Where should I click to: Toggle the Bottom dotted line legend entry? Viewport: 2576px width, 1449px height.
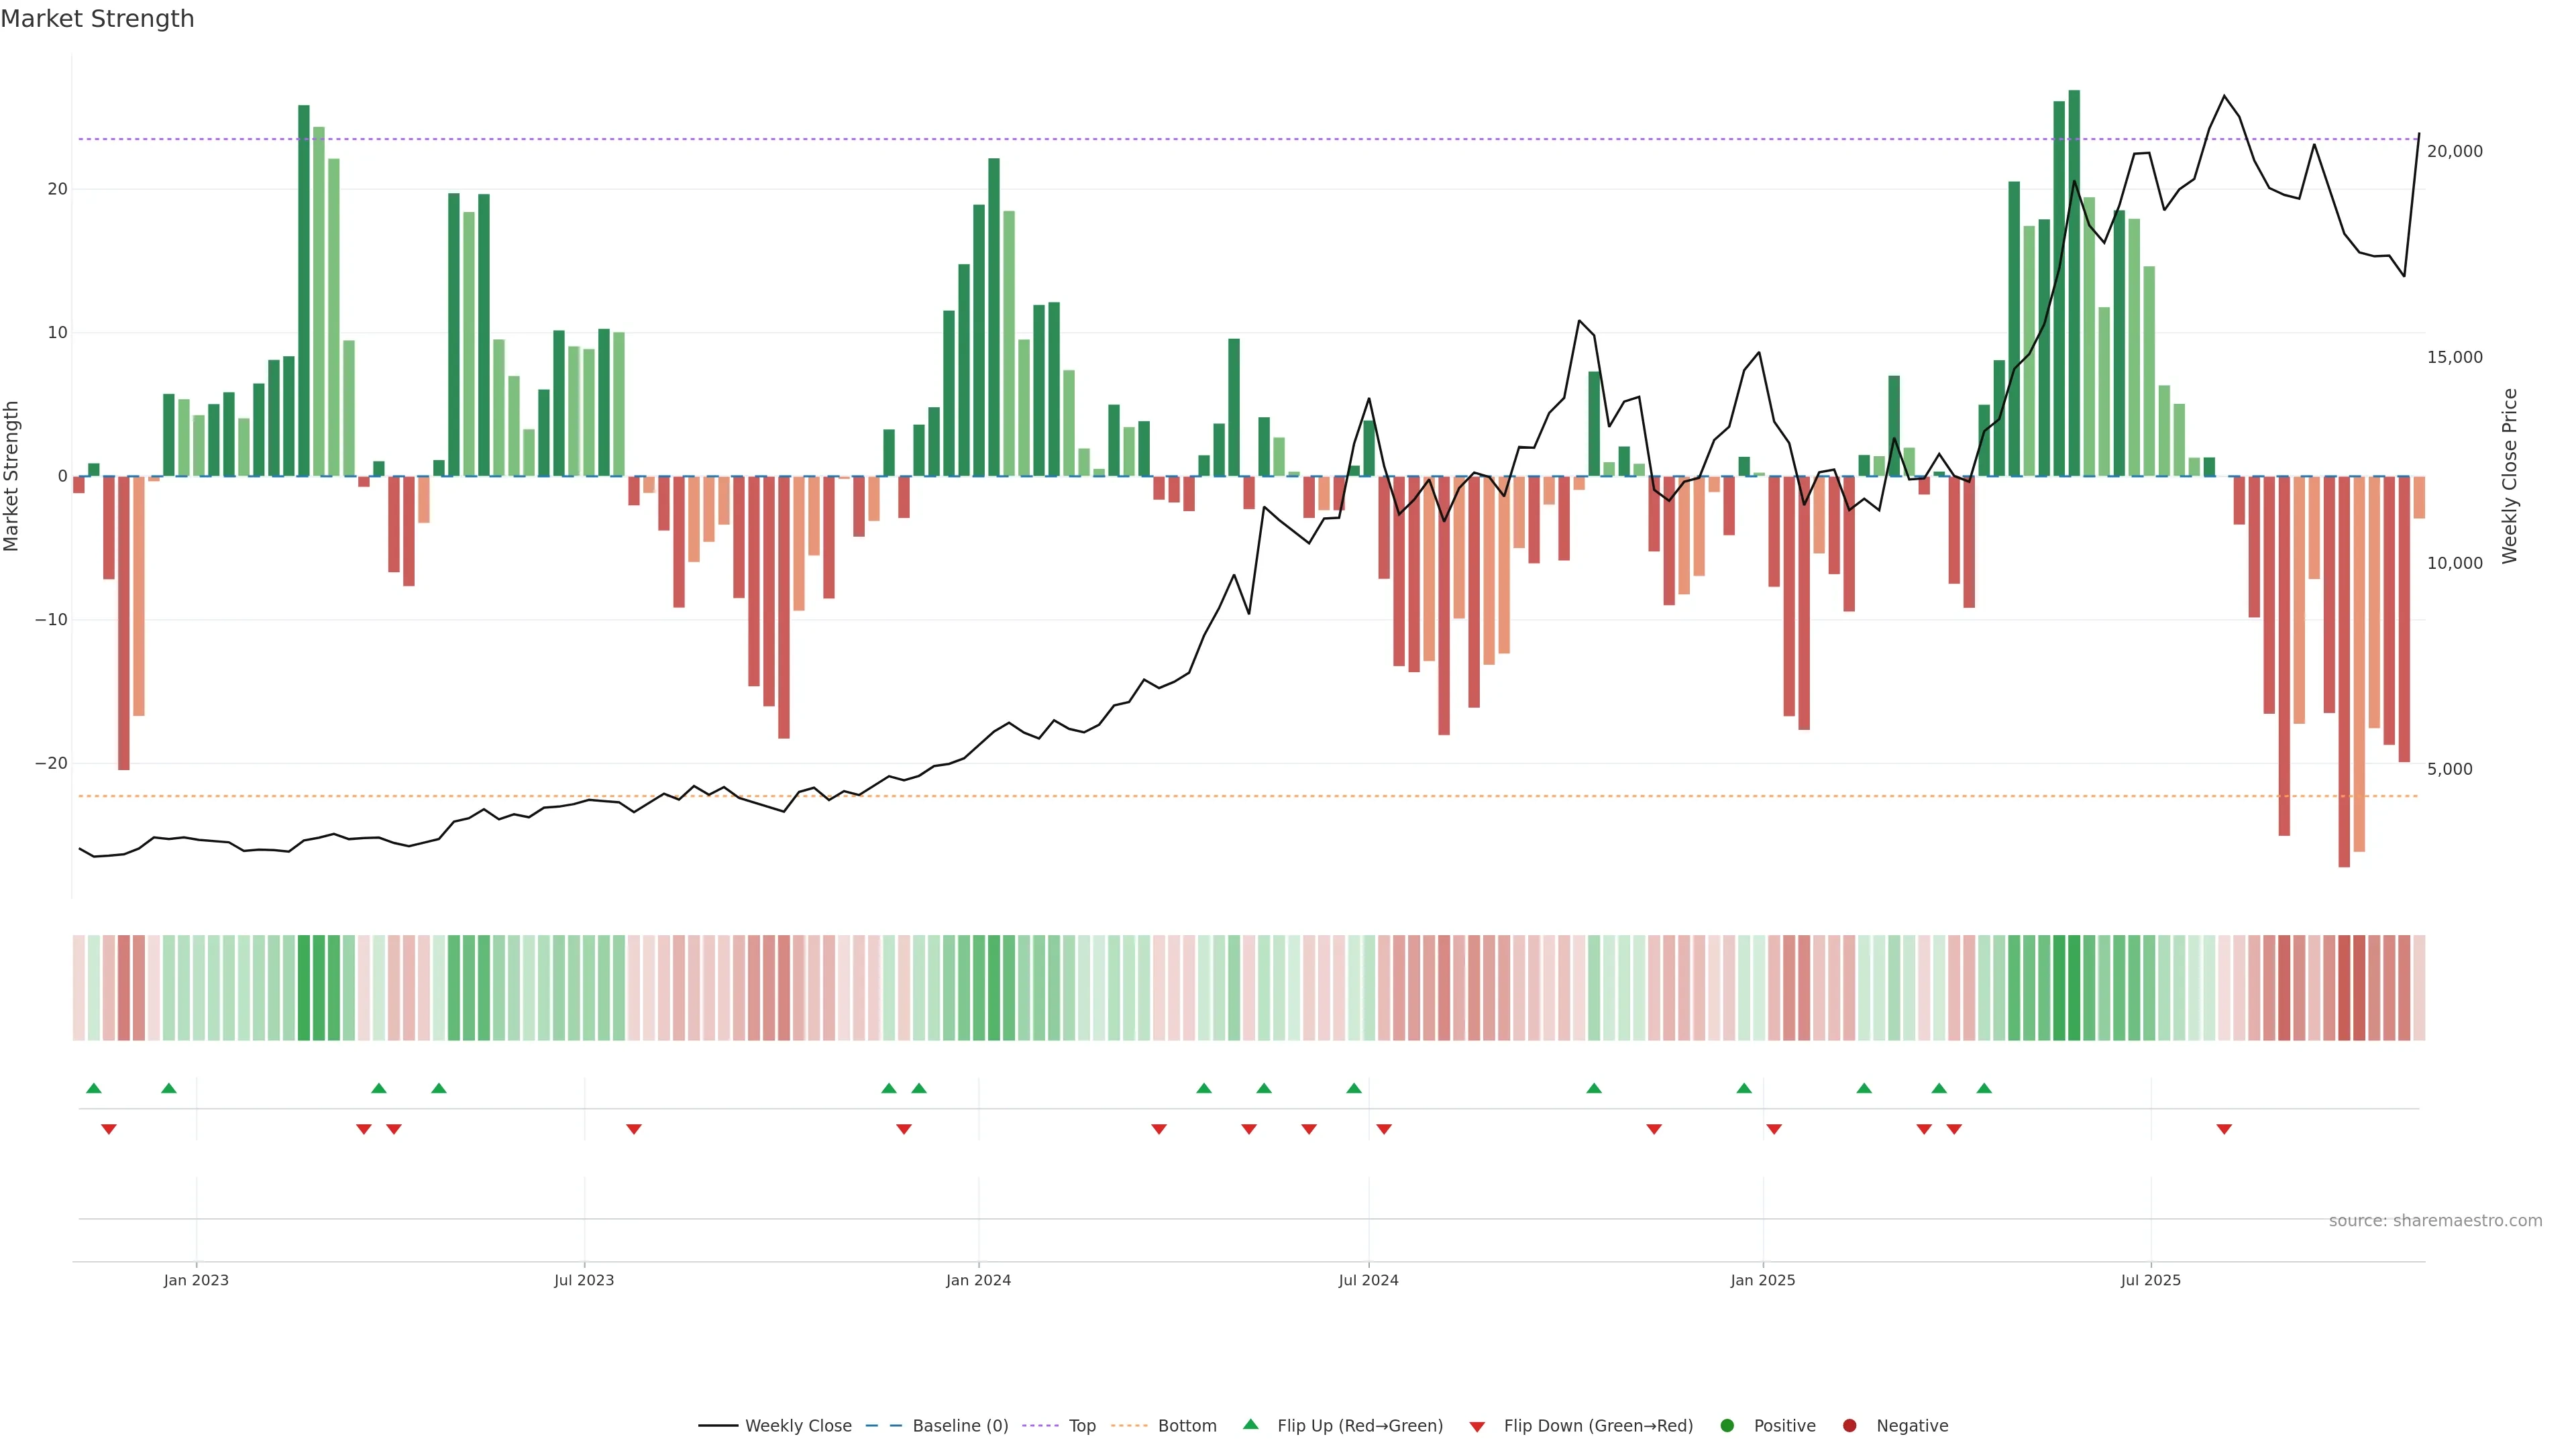point(1186,1426)
